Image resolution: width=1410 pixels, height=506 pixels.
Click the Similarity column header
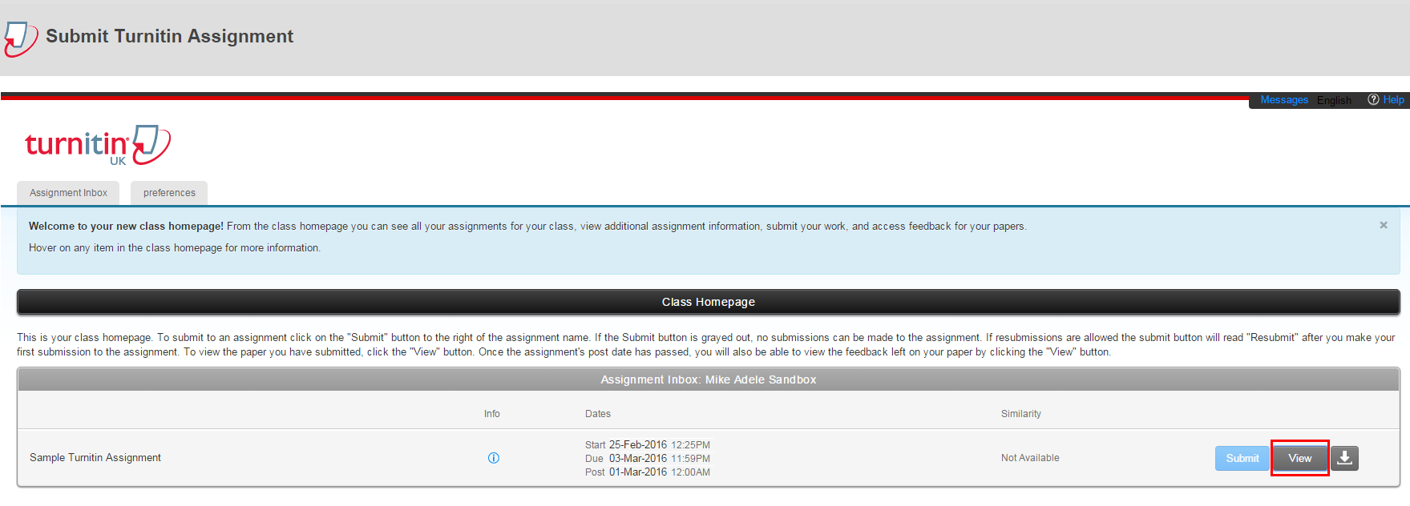click(x=1021, y=414)
